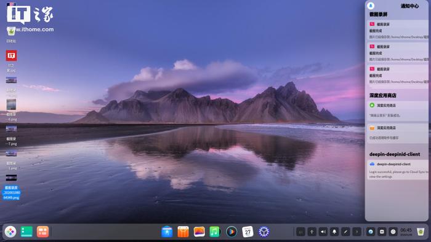Screen dimensions: 431x242
Task: Click the blue round tray icon
Action: point(371,232)
